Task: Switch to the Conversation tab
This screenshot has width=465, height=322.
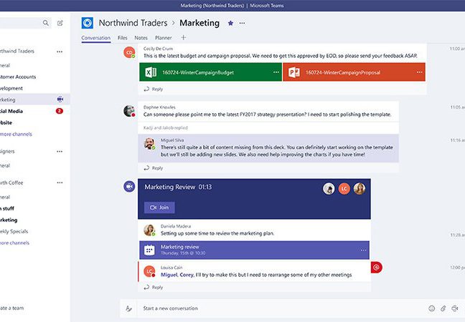Action: coord(95,38)
